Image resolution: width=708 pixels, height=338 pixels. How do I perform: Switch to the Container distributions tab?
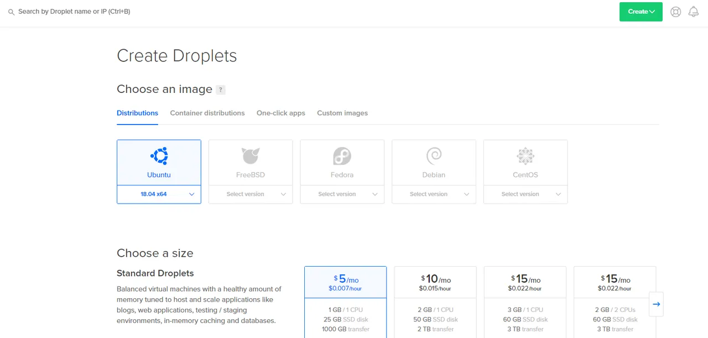[x=207, y=113]
